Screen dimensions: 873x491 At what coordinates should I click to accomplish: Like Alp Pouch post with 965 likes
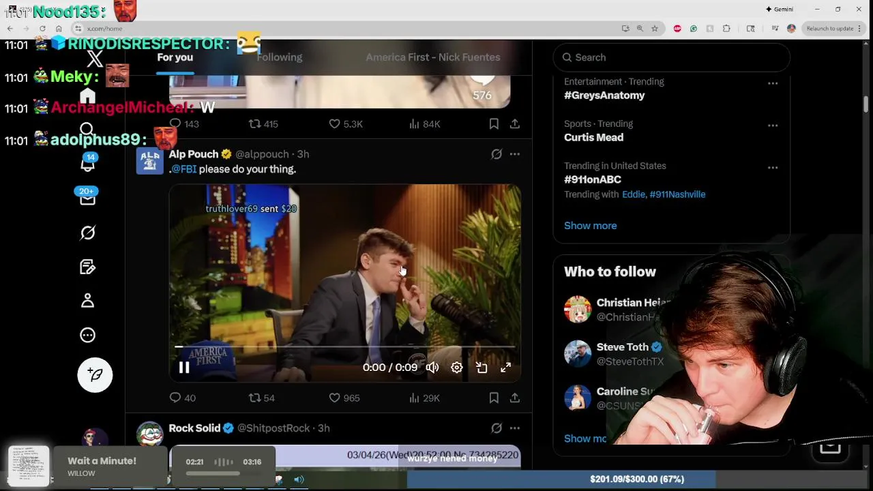click(x=344, y=398)
